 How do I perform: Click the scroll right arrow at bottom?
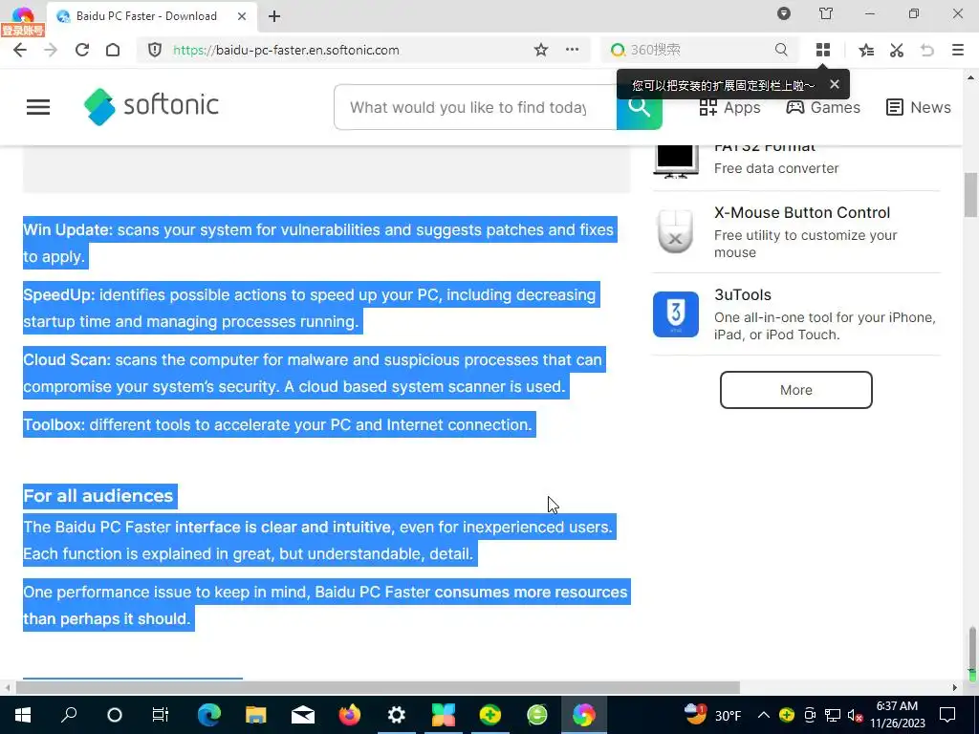pos(955,688)
